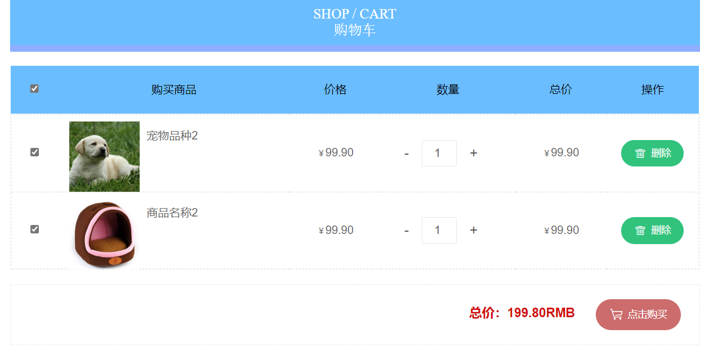Screen dimensions: 709x356
Task: Click the trash icon on 宠物品种2 delete button
Action: coord(641,153)
